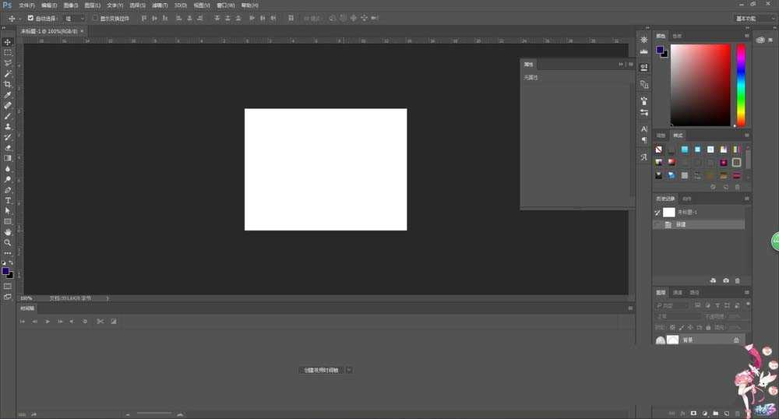This screenshot has width=779, height=419.
Task: Toggle visibility of the 背景 layer
Action: click(660, 340)
